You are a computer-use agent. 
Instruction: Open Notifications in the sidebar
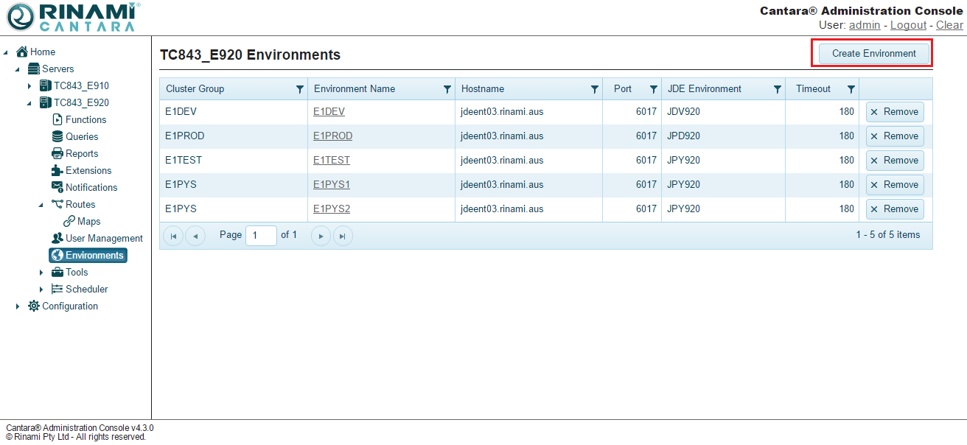coord(91,187)
